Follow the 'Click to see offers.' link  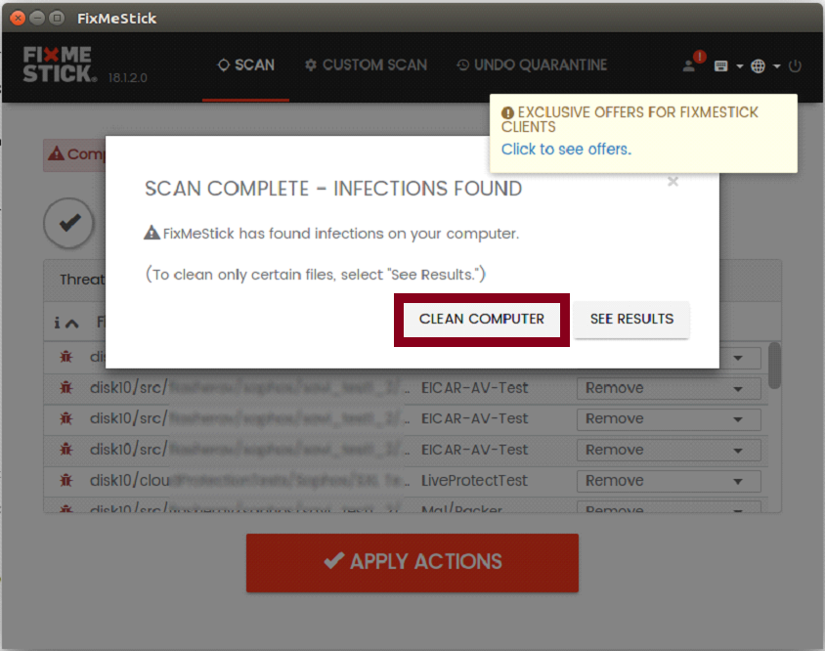click(566, 150)
